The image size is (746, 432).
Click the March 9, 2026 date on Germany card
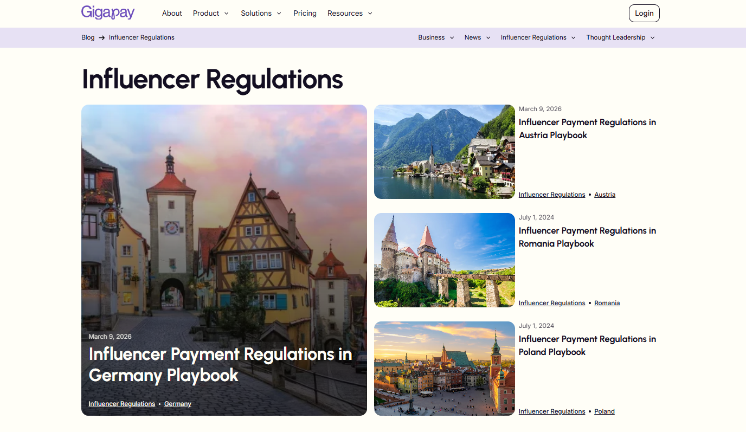[x=110, y=337]
